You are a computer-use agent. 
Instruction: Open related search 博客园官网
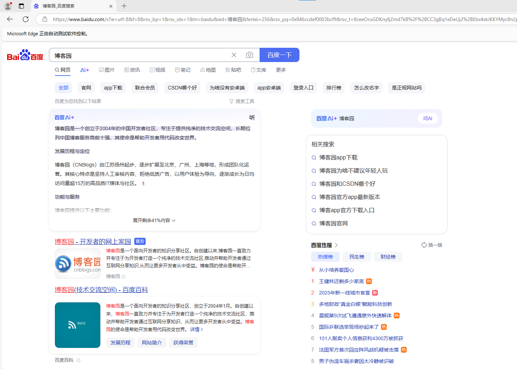coord(333,224)
